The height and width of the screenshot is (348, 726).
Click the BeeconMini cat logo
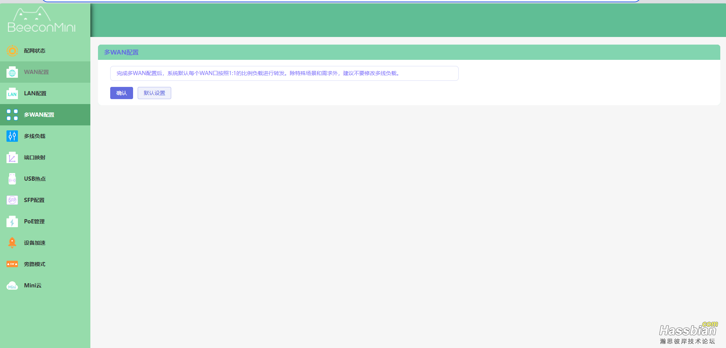41,20
